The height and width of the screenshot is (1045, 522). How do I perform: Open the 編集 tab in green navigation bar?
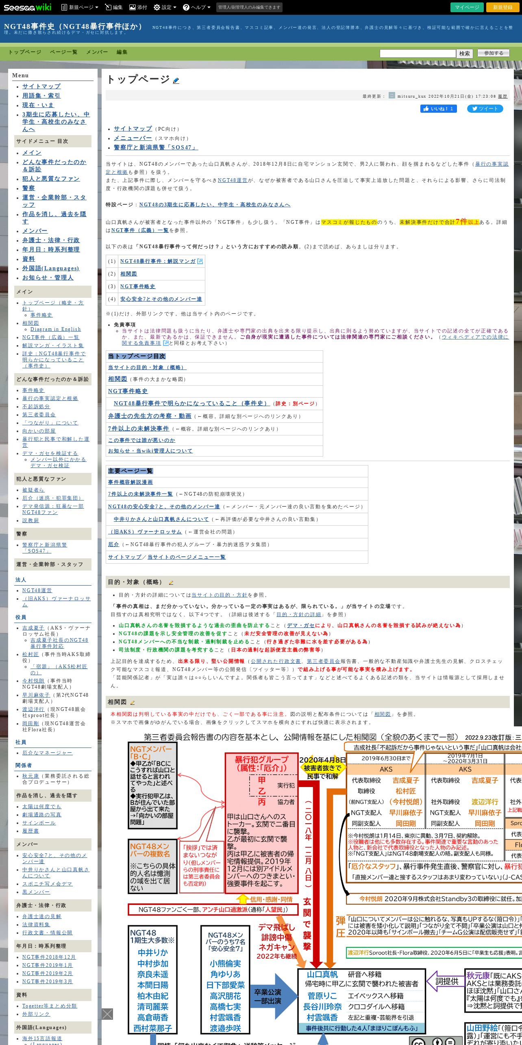pyautogui.click(x=122, y=52)
